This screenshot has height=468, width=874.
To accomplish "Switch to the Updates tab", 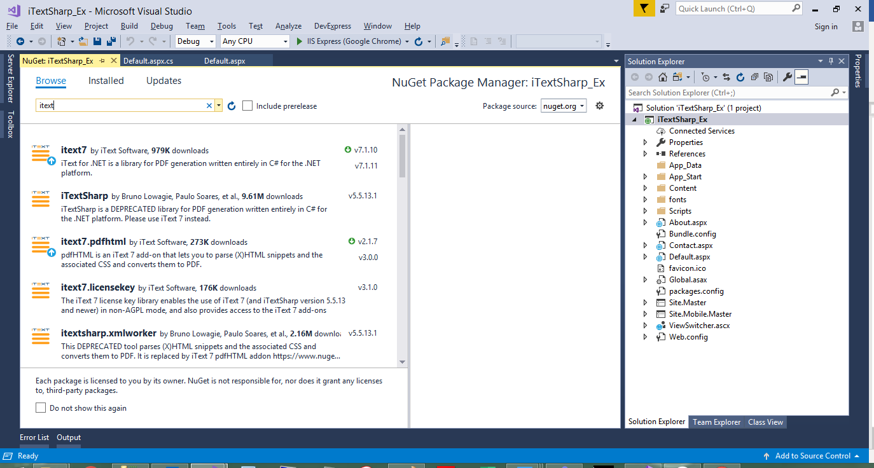I will (x=163, y=81).
